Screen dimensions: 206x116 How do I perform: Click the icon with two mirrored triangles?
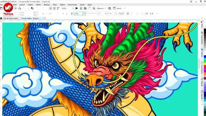click(x=151, y=14)
